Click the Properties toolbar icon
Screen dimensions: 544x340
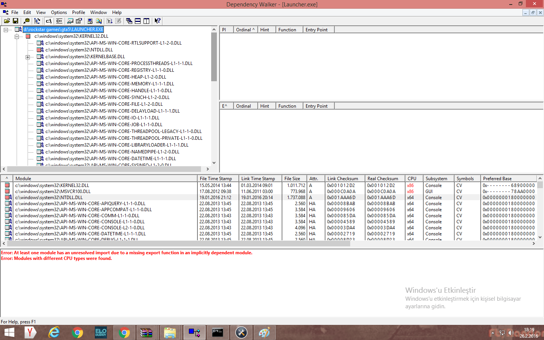click(x=79, y=21)
